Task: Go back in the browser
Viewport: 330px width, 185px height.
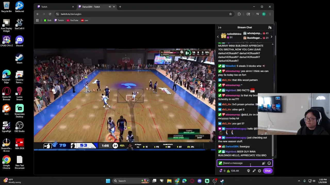Action: click(x=38, y=14)
